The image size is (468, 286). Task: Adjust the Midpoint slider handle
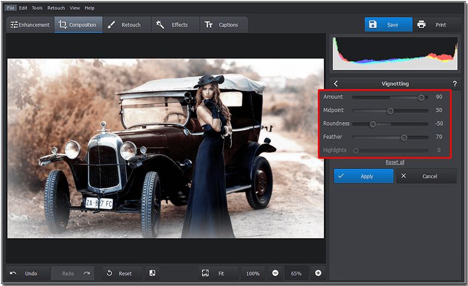click(390, 111)
